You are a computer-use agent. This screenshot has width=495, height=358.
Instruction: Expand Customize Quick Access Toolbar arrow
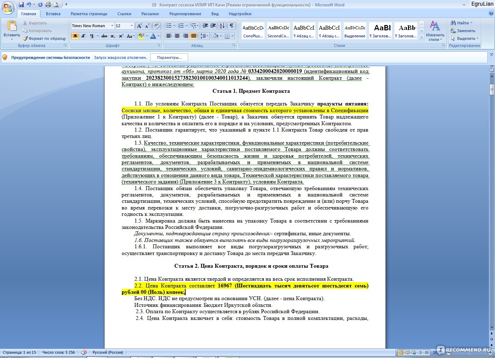coord(66,5)
